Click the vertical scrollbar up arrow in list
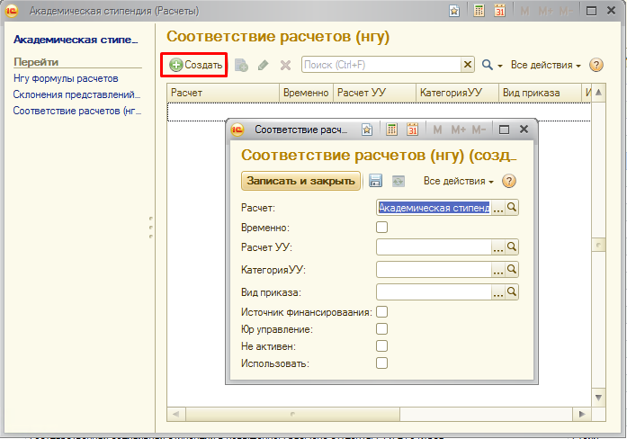Screen dimensions: 627x439 pos(598,93)
